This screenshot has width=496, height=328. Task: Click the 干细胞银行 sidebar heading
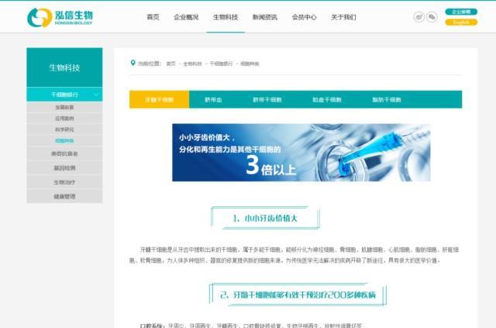coord(64,95)
